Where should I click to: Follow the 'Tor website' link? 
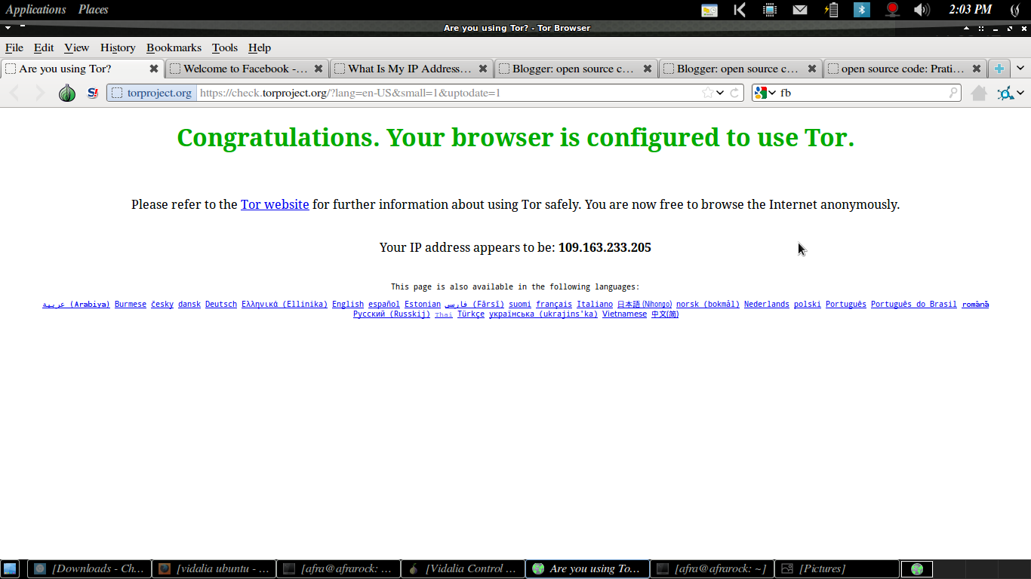(275, 204)
